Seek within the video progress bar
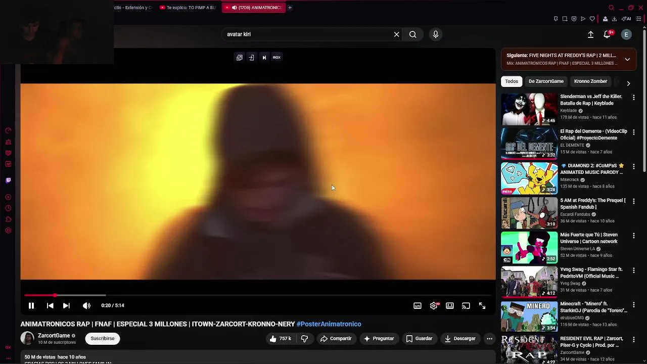This screenshot has height=364, width=647. (x=258, y=295)
